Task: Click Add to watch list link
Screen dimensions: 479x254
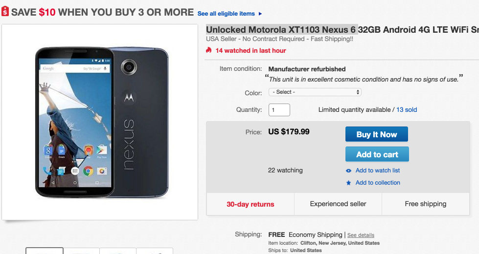Action: [378, 170]
